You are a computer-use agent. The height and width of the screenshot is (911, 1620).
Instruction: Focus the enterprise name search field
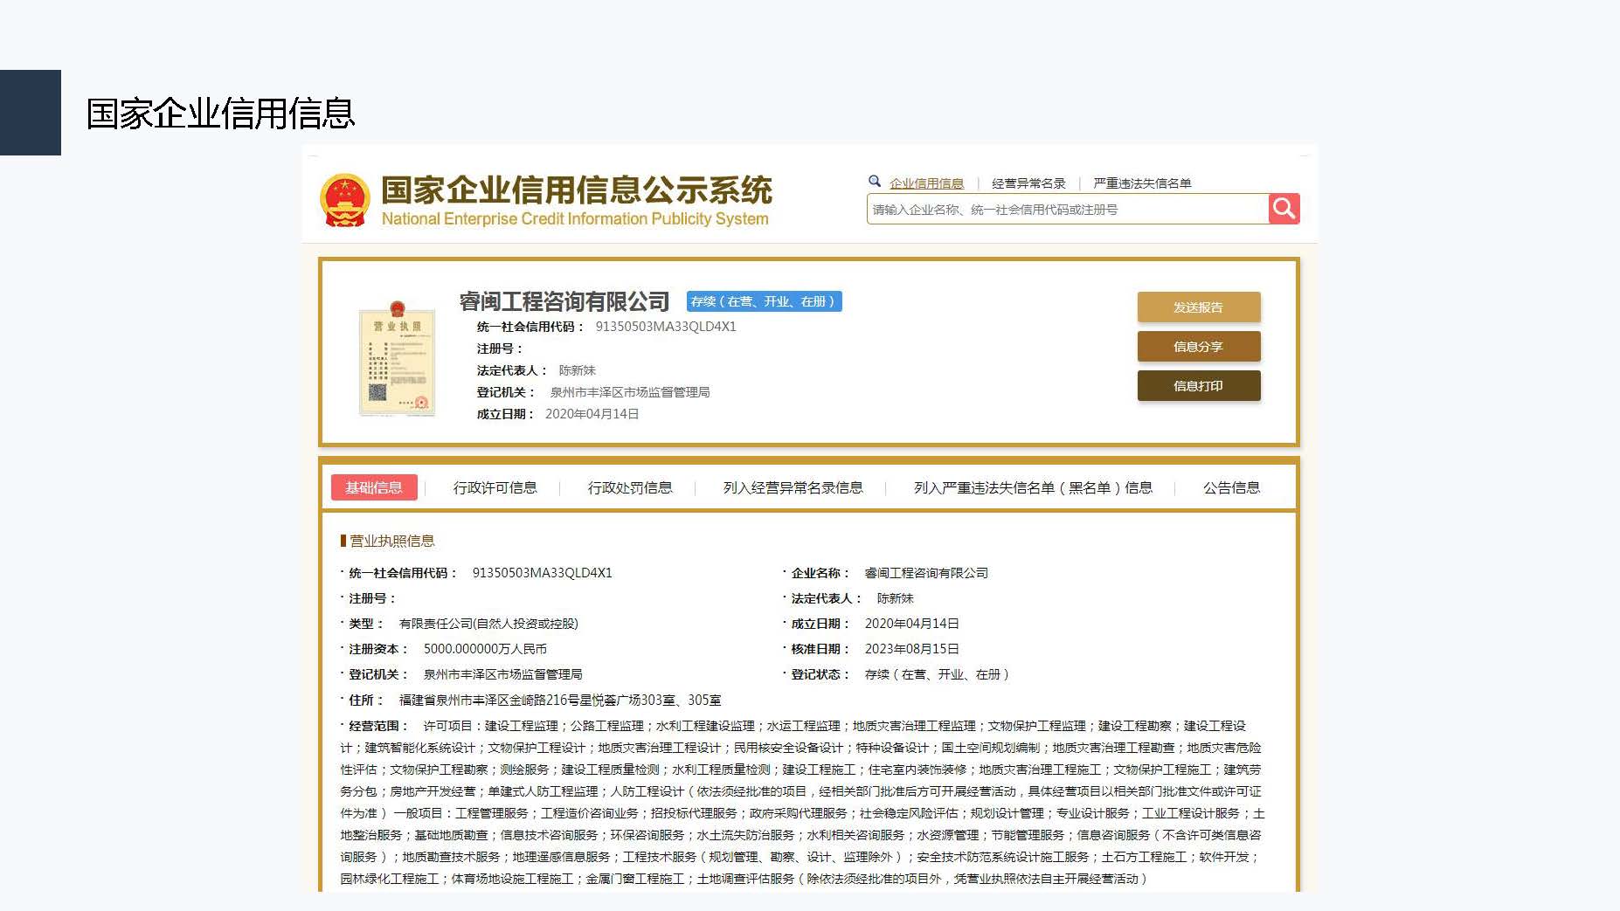pyautogui.click(x=1068, y=209)
